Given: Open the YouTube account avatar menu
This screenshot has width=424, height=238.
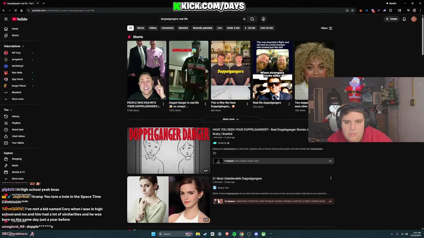Looking at the screenshot, I should (414, 19).
